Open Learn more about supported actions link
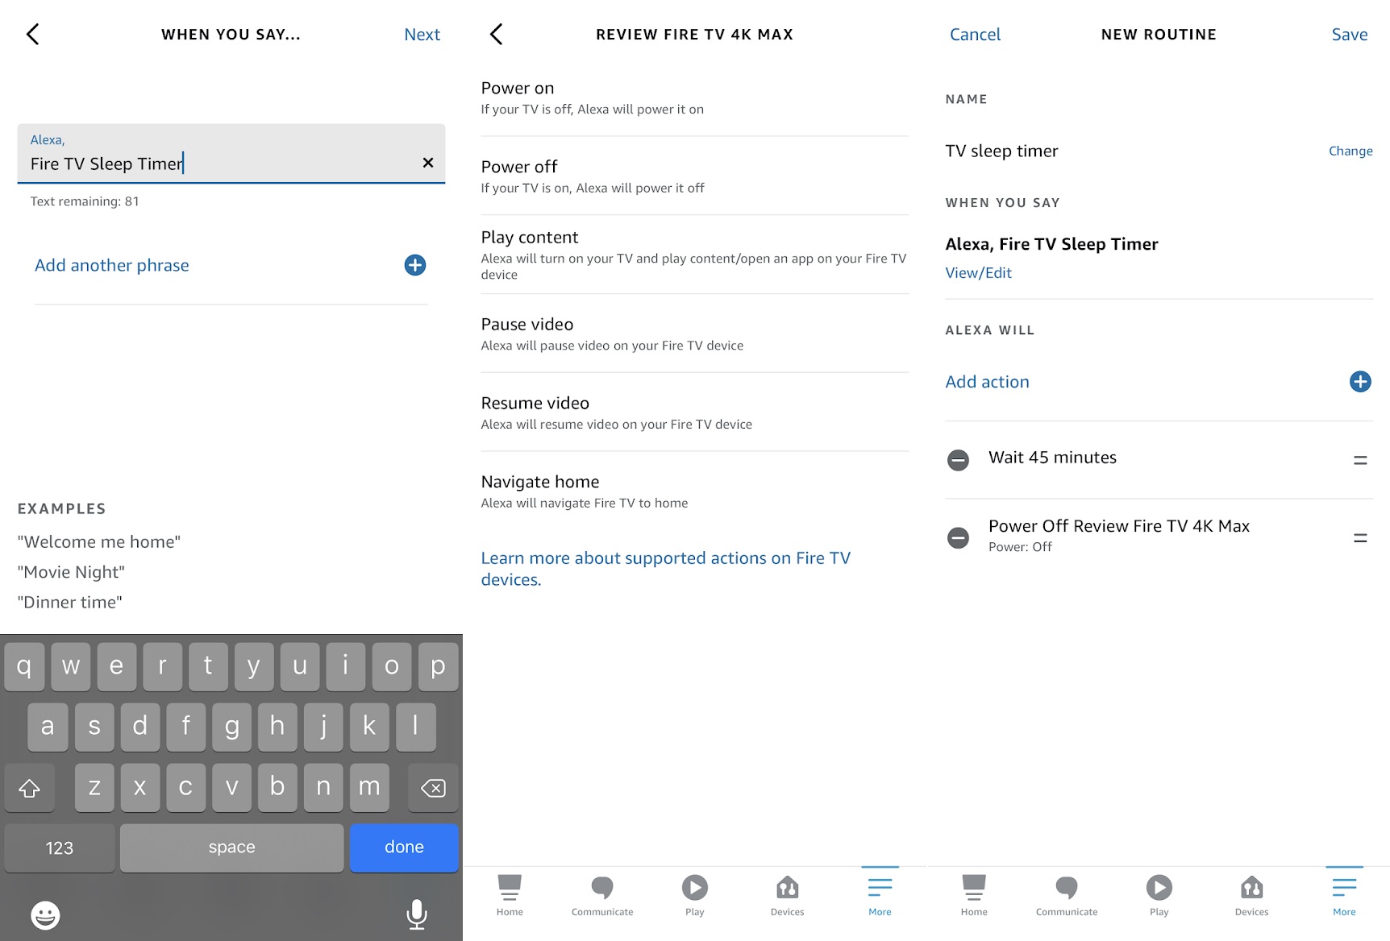This screenshot has height=941, width=1390. click(x=666, y=568)
